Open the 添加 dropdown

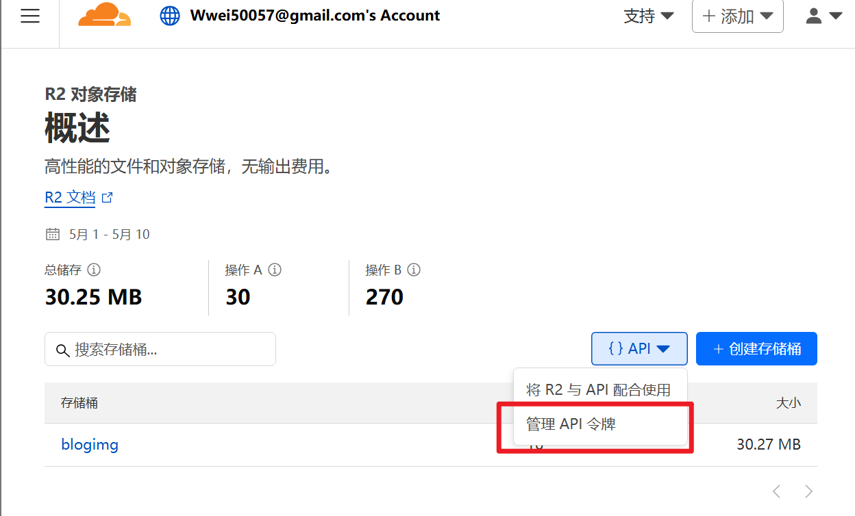[x=738, y=16]
